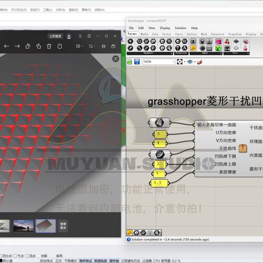Click the brown box cluster icon on canvas
The image size is (263, 263).
pos(243,148)
